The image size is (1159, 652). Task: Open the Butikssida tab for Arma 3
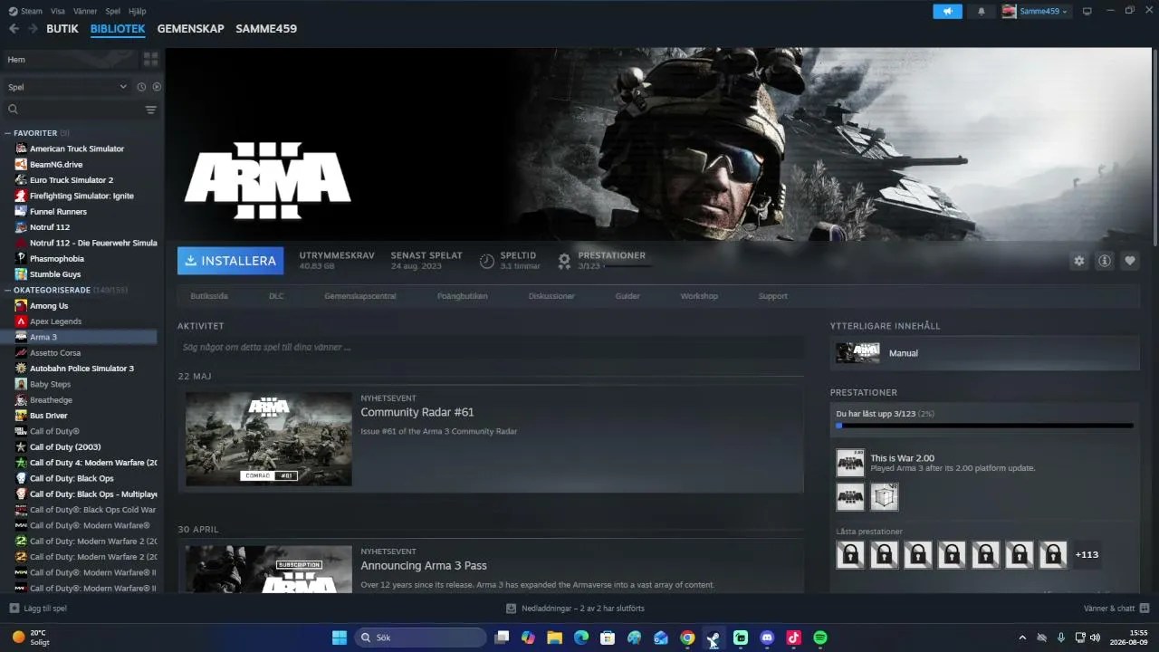click(x=209, y=296)
